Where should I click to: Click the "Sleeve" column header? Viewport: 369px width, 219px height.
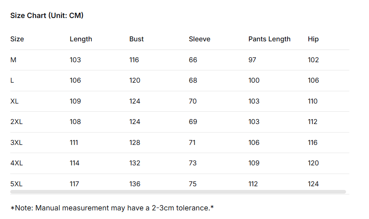pos(200,39)
